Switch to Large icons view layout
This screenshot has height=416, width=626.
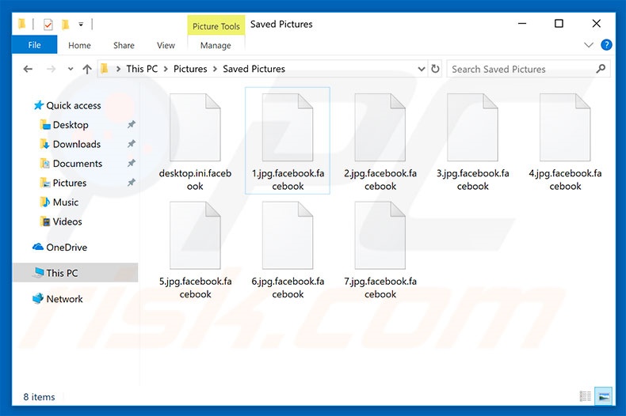click(x=603, y=396)
